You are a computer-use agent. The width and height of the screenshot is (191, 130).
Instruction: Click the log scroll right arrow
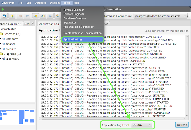click(184, 118)
